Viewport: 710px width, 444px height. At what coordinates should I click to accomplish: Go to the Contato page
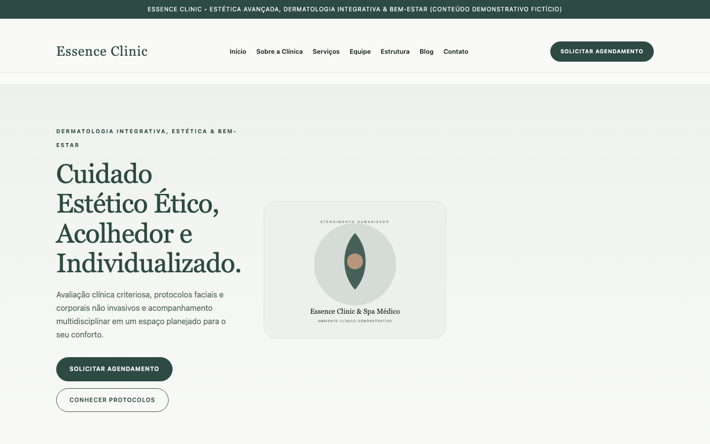coord(456,51)
